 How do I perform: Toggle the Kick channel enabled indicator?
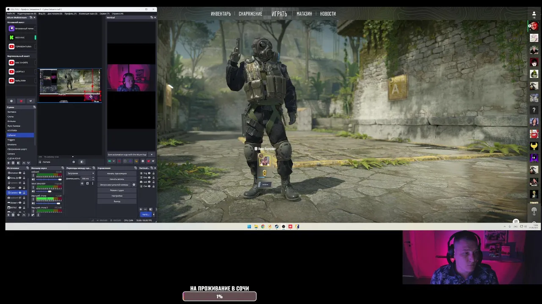35,38
